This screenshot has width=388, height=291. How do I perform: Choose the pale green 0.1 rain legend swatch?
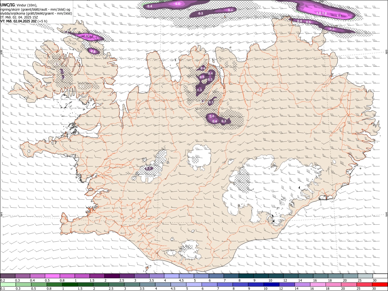8,284
